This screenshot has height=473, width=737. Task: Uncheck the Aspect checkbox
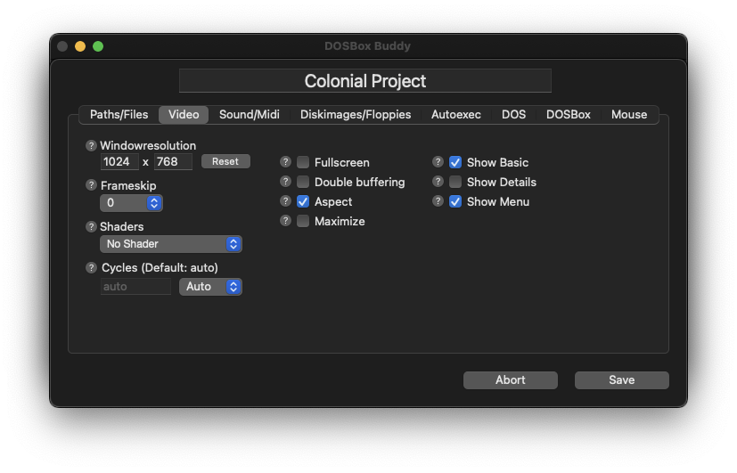[x=303, y=201]
